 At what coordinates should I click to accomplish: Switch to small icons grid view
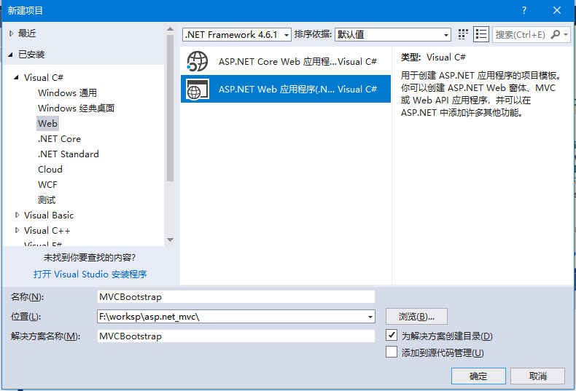pos(463,34)
